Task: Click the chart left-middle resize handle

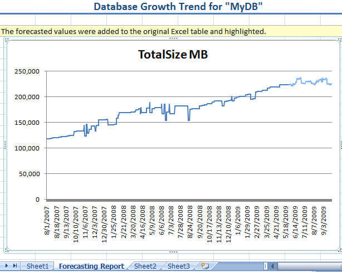Action: point(5,145)
